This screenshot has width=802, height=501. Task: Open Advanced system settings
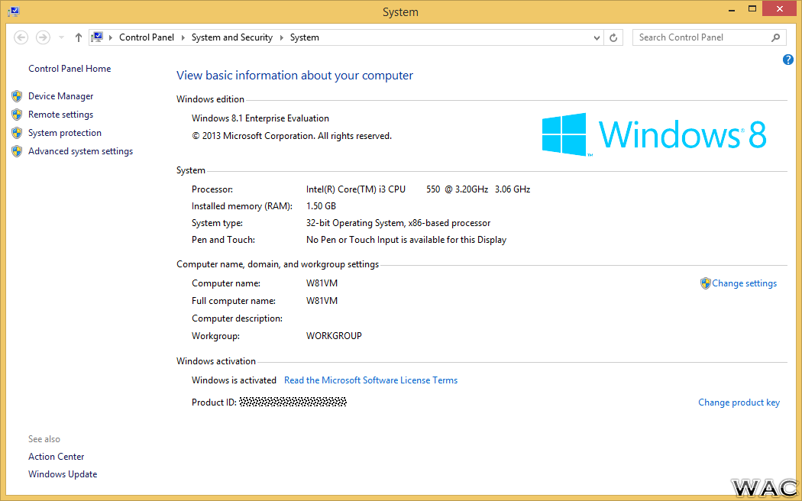click(80, 151)
